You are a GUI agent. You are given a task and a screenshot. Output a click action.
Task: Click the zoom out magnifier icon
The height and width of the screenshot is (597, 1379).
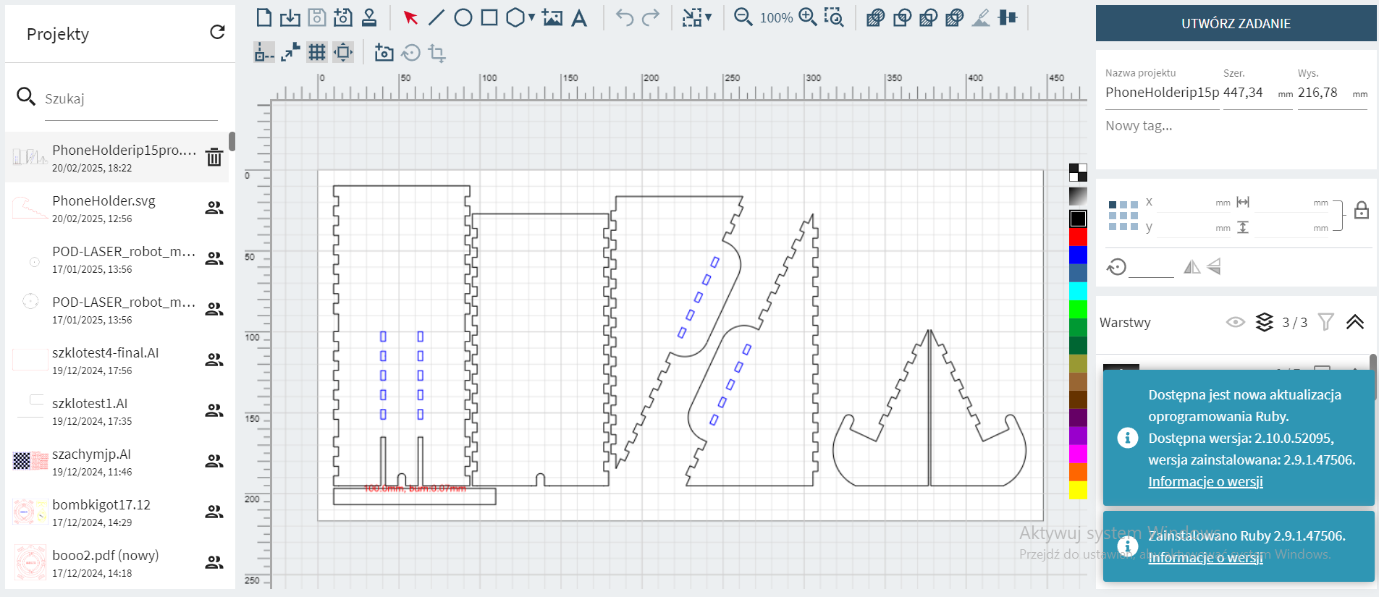click(x=743, y=17)
